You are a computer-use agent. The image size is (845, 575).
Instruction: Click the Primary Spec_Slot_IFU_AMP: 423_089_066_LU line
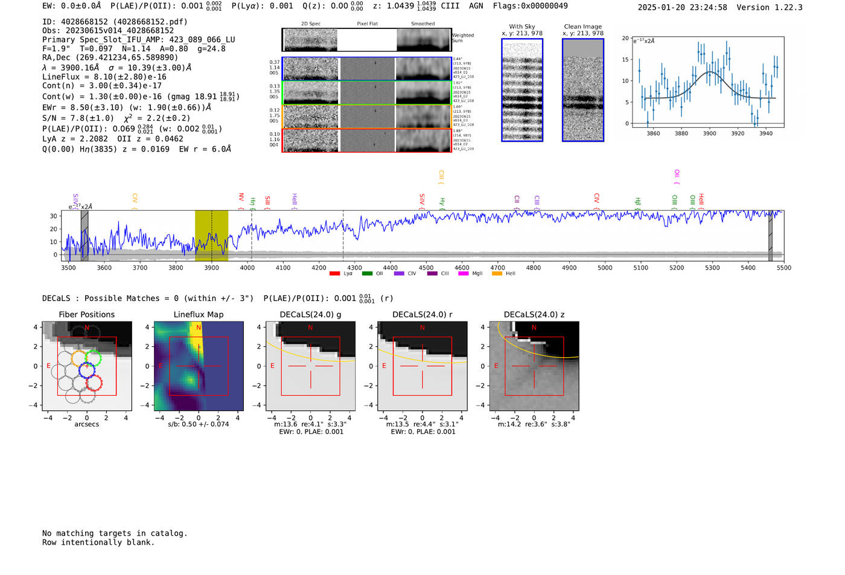pos(139,40)
